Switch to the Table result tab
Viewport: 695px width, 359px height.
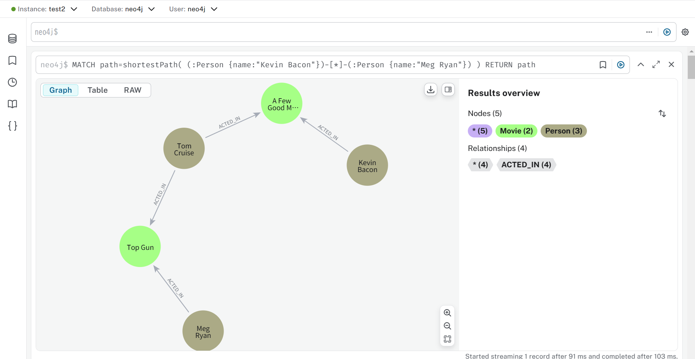(97, 90)
